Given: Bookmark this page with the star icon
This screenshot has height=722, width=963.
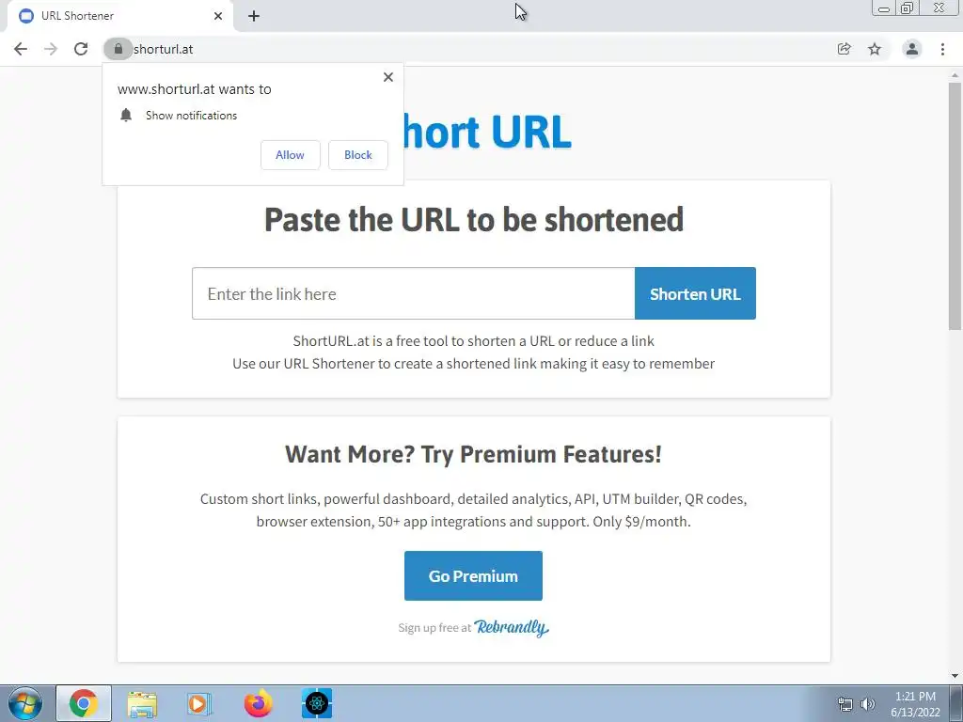Looking at the screenshot, I should coord(875,49).
